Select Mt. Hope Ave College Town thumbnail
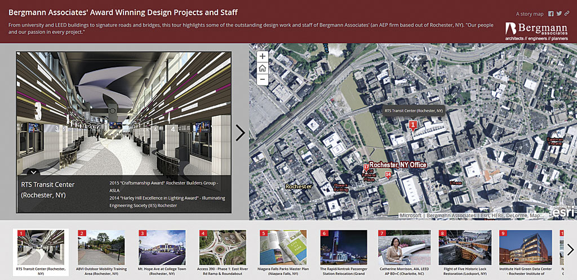The height and width of the screenshot is (280, 577). (x=162, y=252)
